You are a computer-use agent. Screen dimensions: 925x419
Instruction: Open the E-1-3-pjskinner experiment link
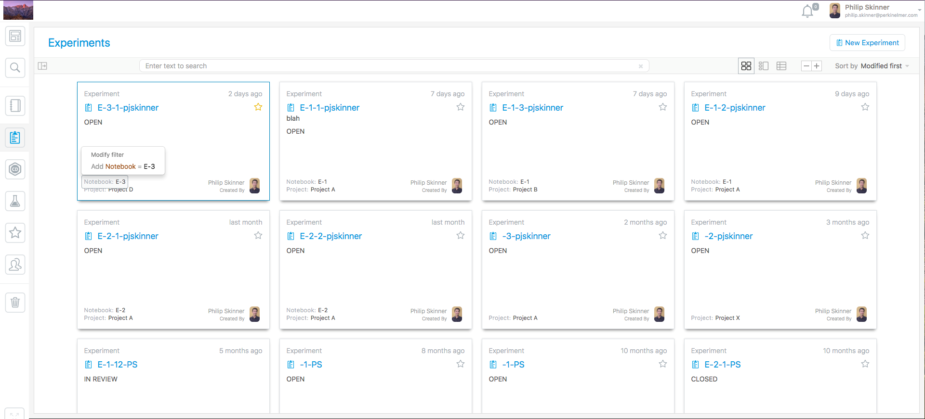click(532, 108)
